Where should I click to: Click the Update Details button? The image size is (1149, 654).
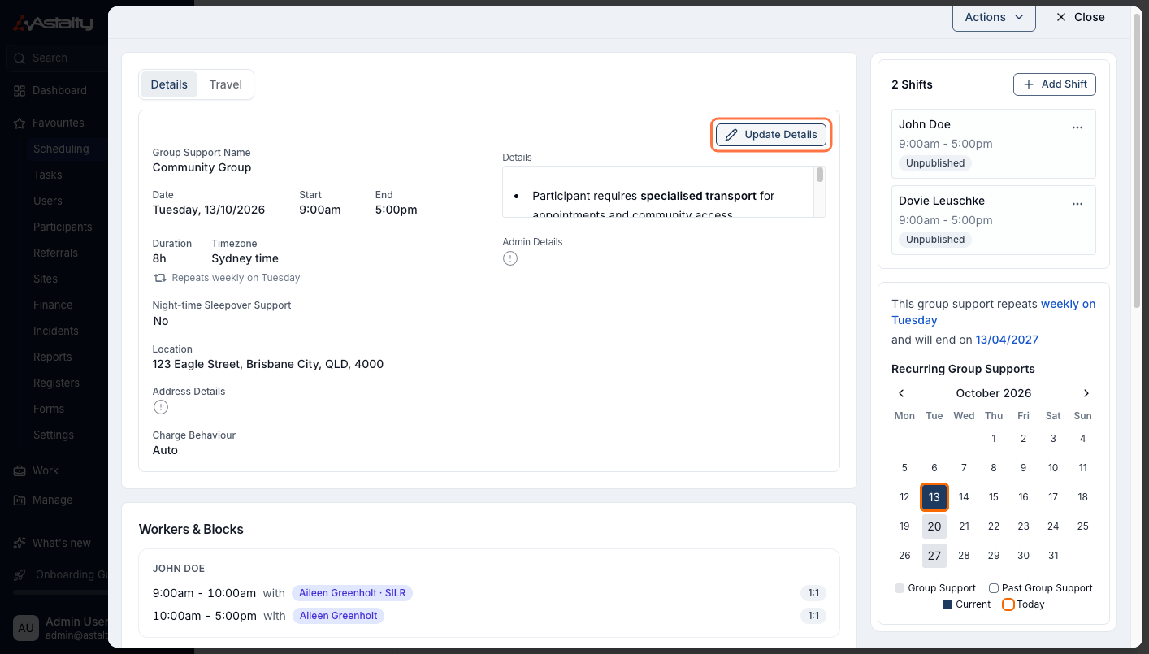click(771, 135)
